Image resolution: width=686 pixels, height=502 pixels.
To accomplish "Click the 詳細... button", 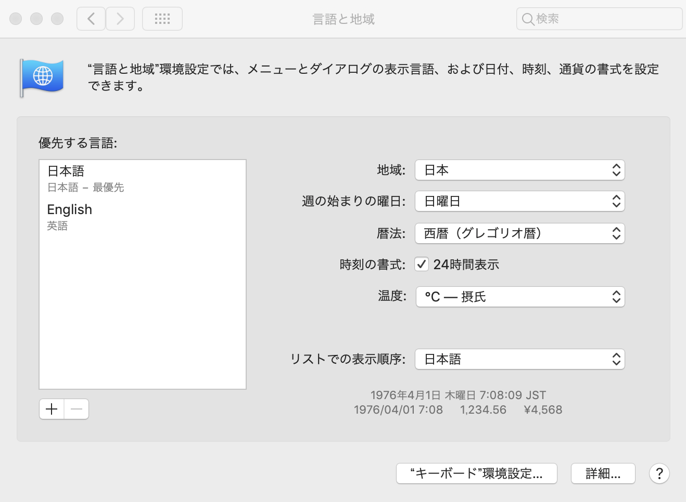I will point(603,473).
